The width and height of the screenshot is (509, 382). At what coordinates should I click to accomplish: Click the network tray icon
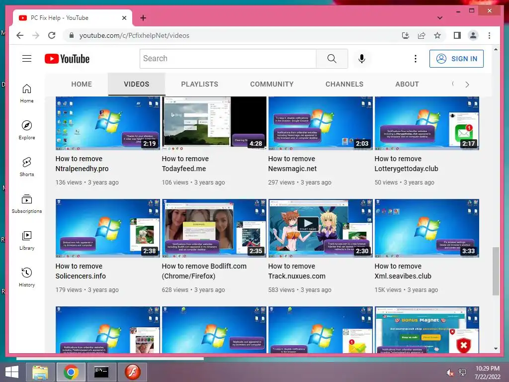coord(462,372)
